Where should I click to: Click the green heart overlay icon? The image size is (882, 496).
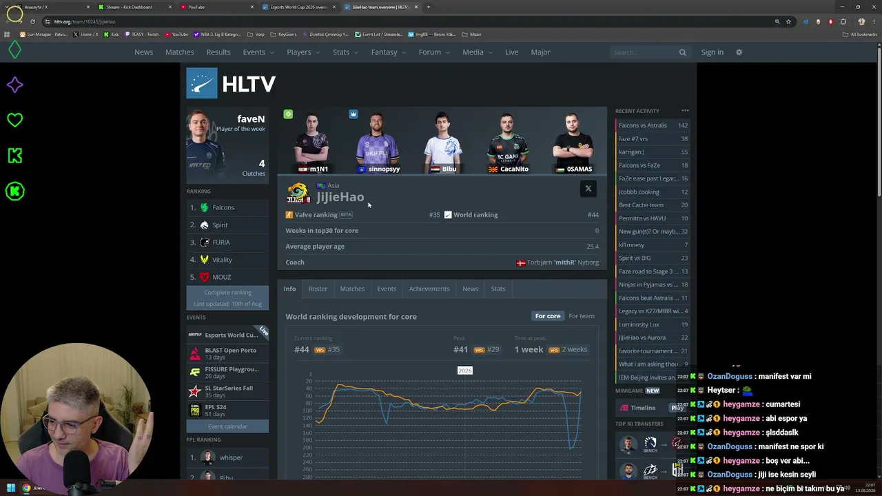(x=14, y=120)
